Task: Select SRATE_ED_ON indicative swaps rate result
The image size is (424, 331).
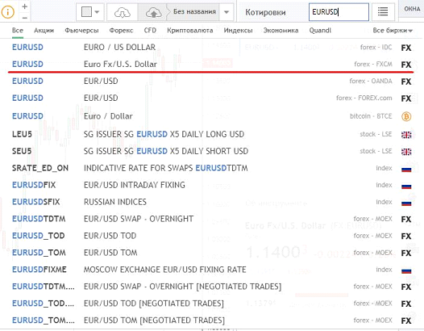Action: [211, 168]
